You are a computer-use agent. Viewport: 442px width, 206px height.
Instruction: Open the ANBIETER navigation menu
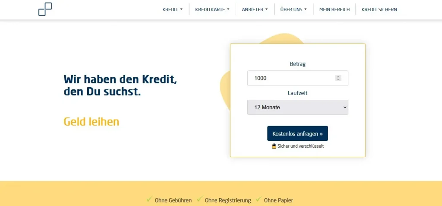255,10
